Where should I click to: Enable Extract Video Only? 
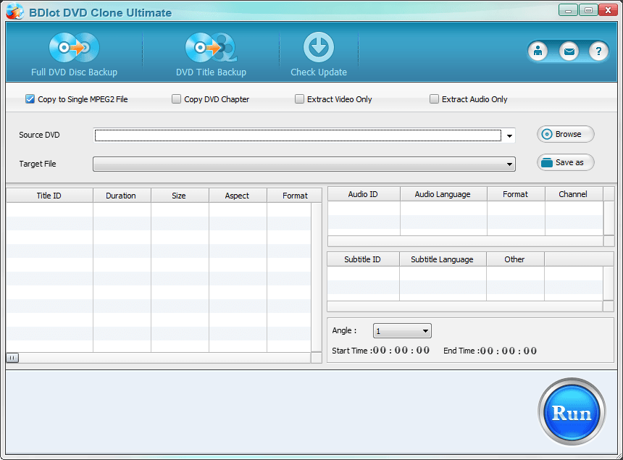[x=299, y=99]
